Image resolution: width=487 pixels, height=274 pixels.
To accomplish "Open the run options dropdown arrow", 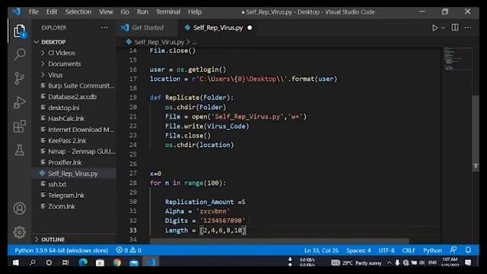I will [443, 28].
